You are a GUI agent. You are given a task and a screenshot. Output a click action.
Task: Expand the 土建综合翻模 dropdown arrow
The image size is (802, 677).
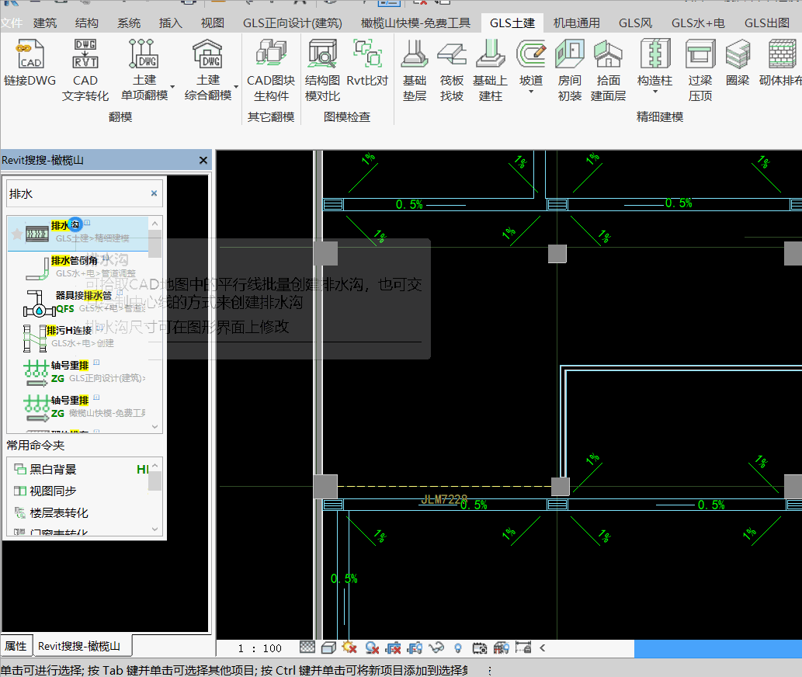pos(236,86)
